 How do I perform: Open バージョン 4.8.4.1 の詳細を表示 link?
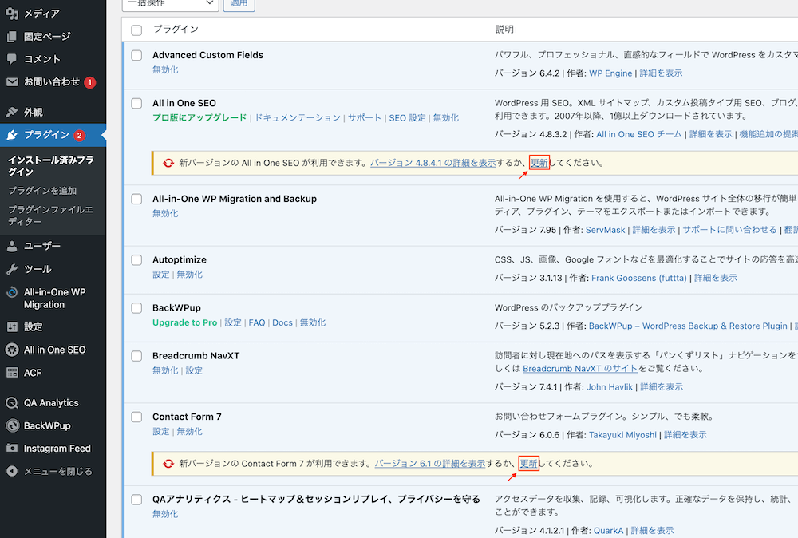(433, 163)
